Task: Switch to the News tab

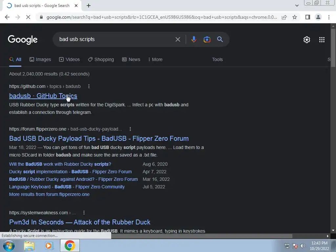Action: [x=131, y=60]
